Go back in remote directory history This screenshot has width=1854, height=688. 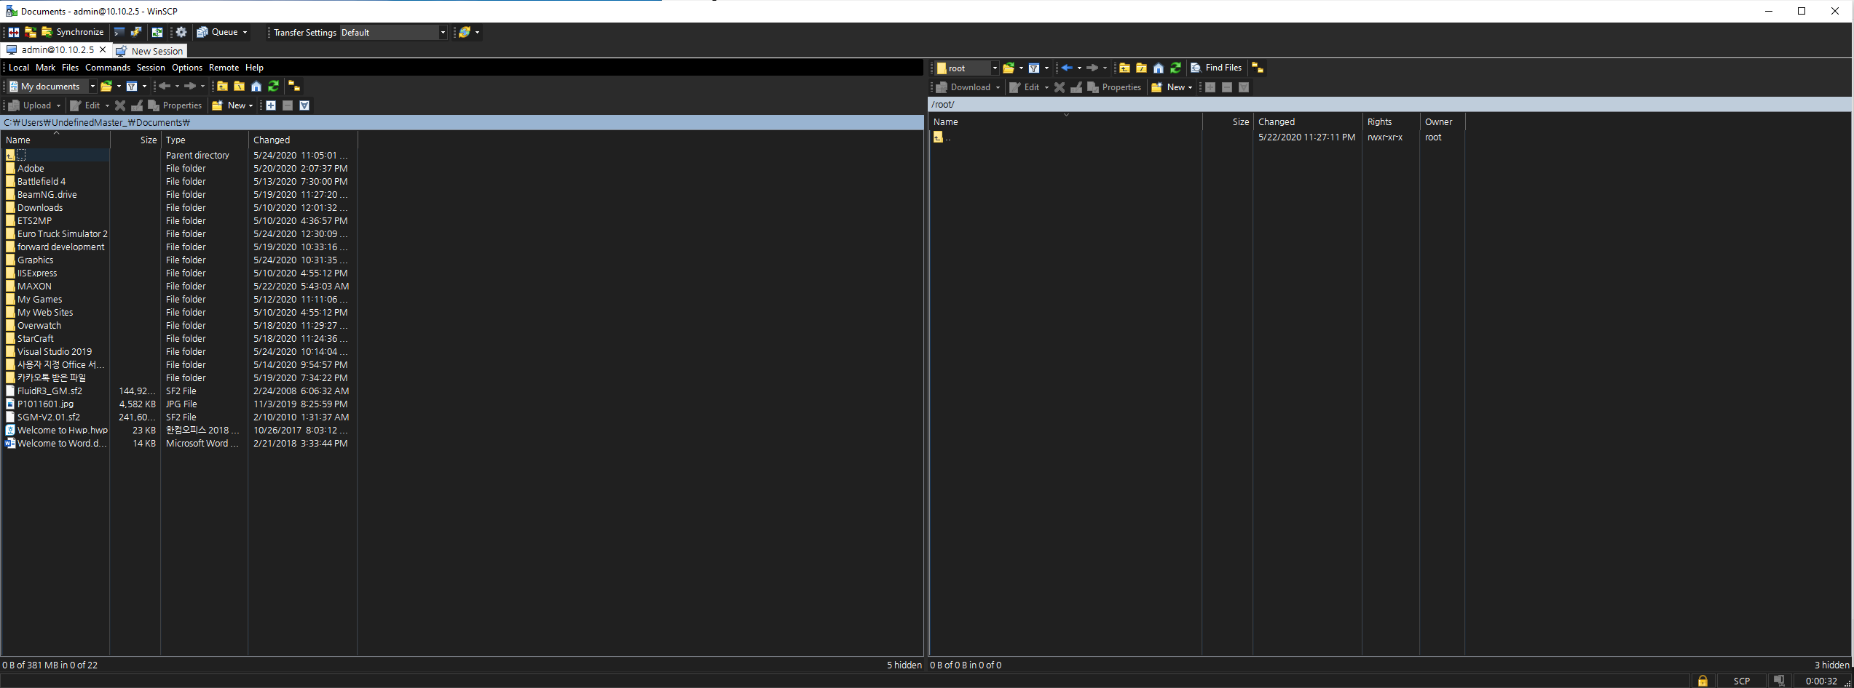(1067, 68)
